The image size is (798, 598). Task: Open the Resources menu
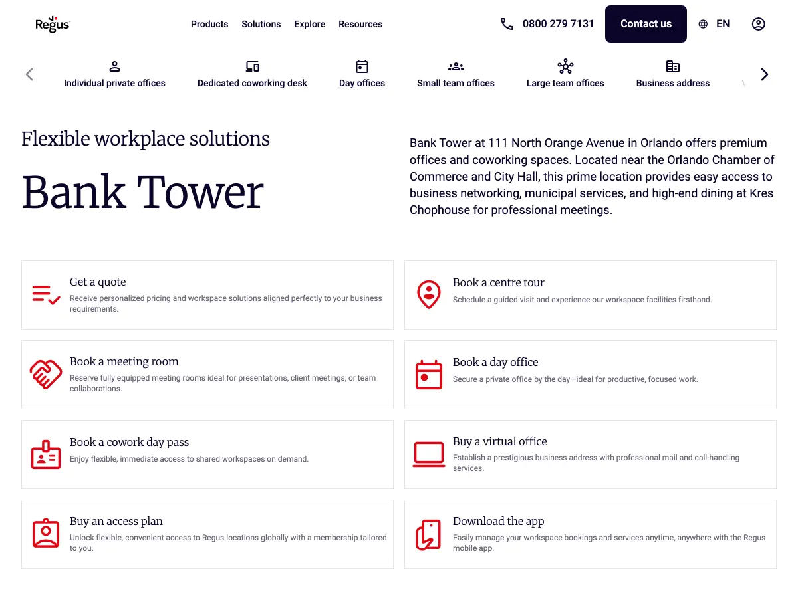point(360,24)
